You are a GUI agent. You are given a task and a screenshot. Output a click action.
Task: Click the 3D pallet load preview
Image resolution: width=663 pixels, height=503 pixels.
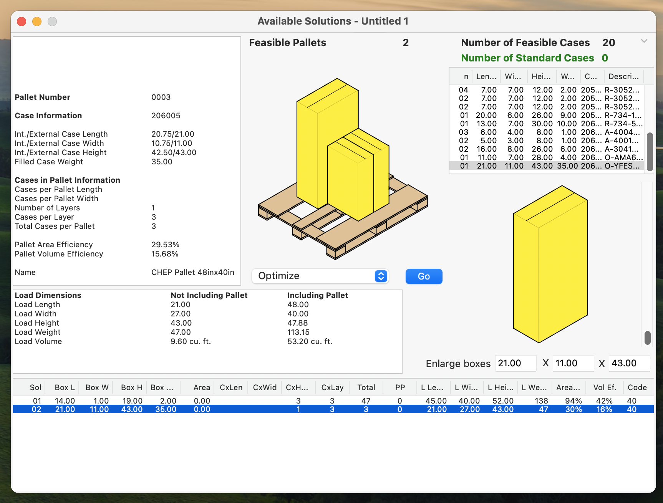point(343,169)
